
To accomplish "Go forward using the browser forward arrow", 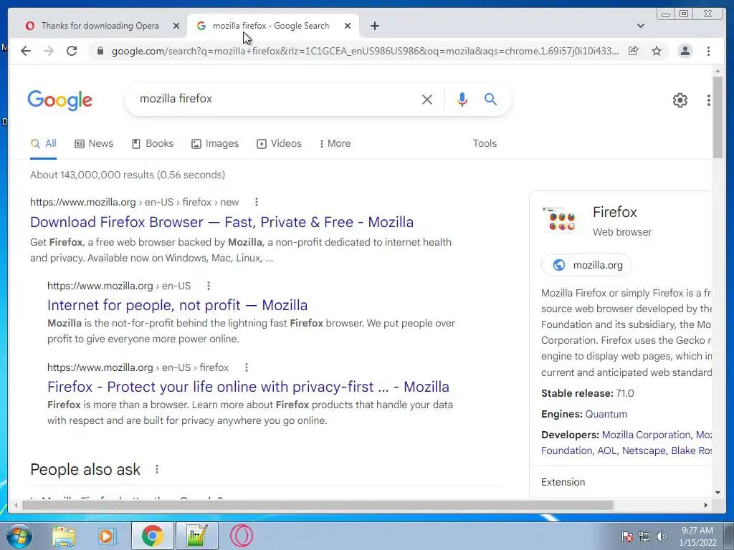I will 49,51.
